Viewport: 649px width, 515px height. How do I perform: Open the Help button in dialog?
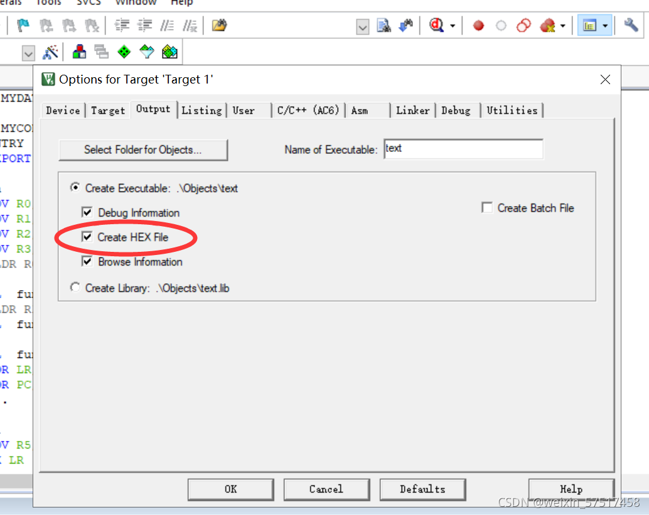pyautogui.click(x=571, y=489)
